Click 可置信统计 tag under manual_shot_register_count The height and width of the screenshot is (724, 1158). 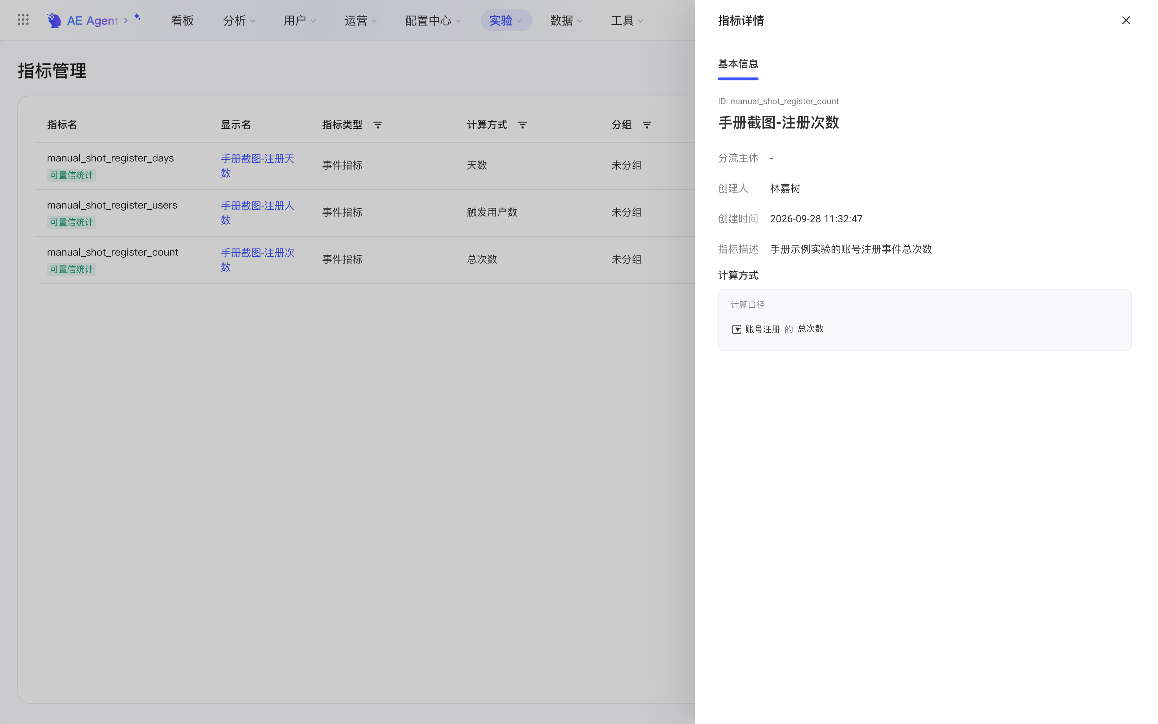point(71,269)
